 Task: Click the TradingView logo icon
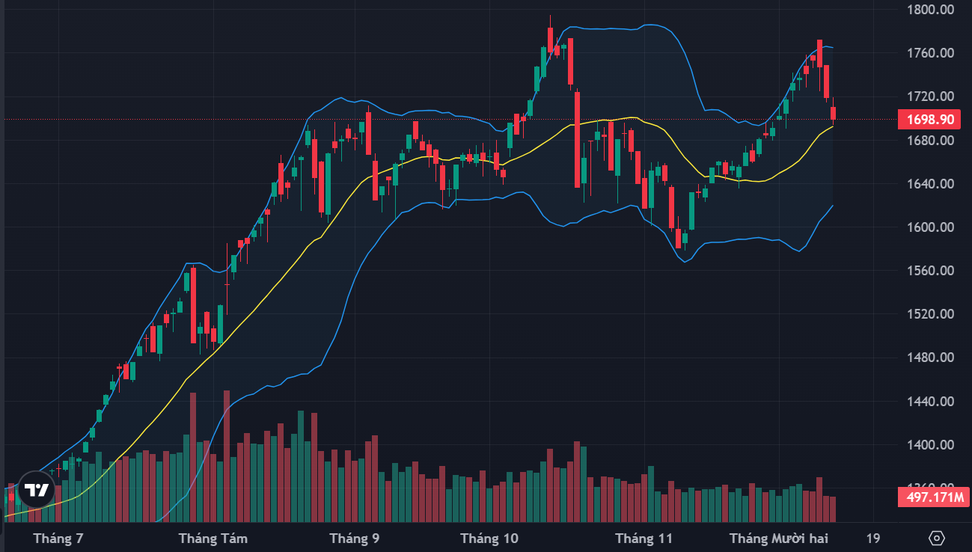[x=36, y=491]
